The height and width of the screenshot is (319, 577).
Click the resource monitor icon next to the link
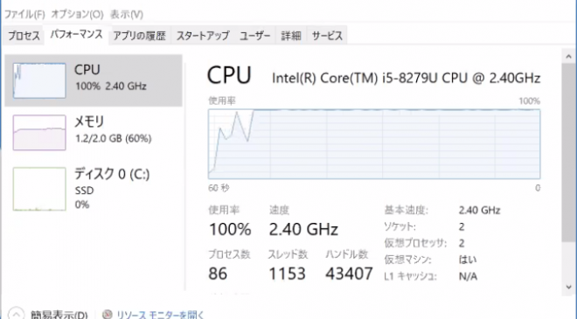pyautogui.click(x=107, y=315)
